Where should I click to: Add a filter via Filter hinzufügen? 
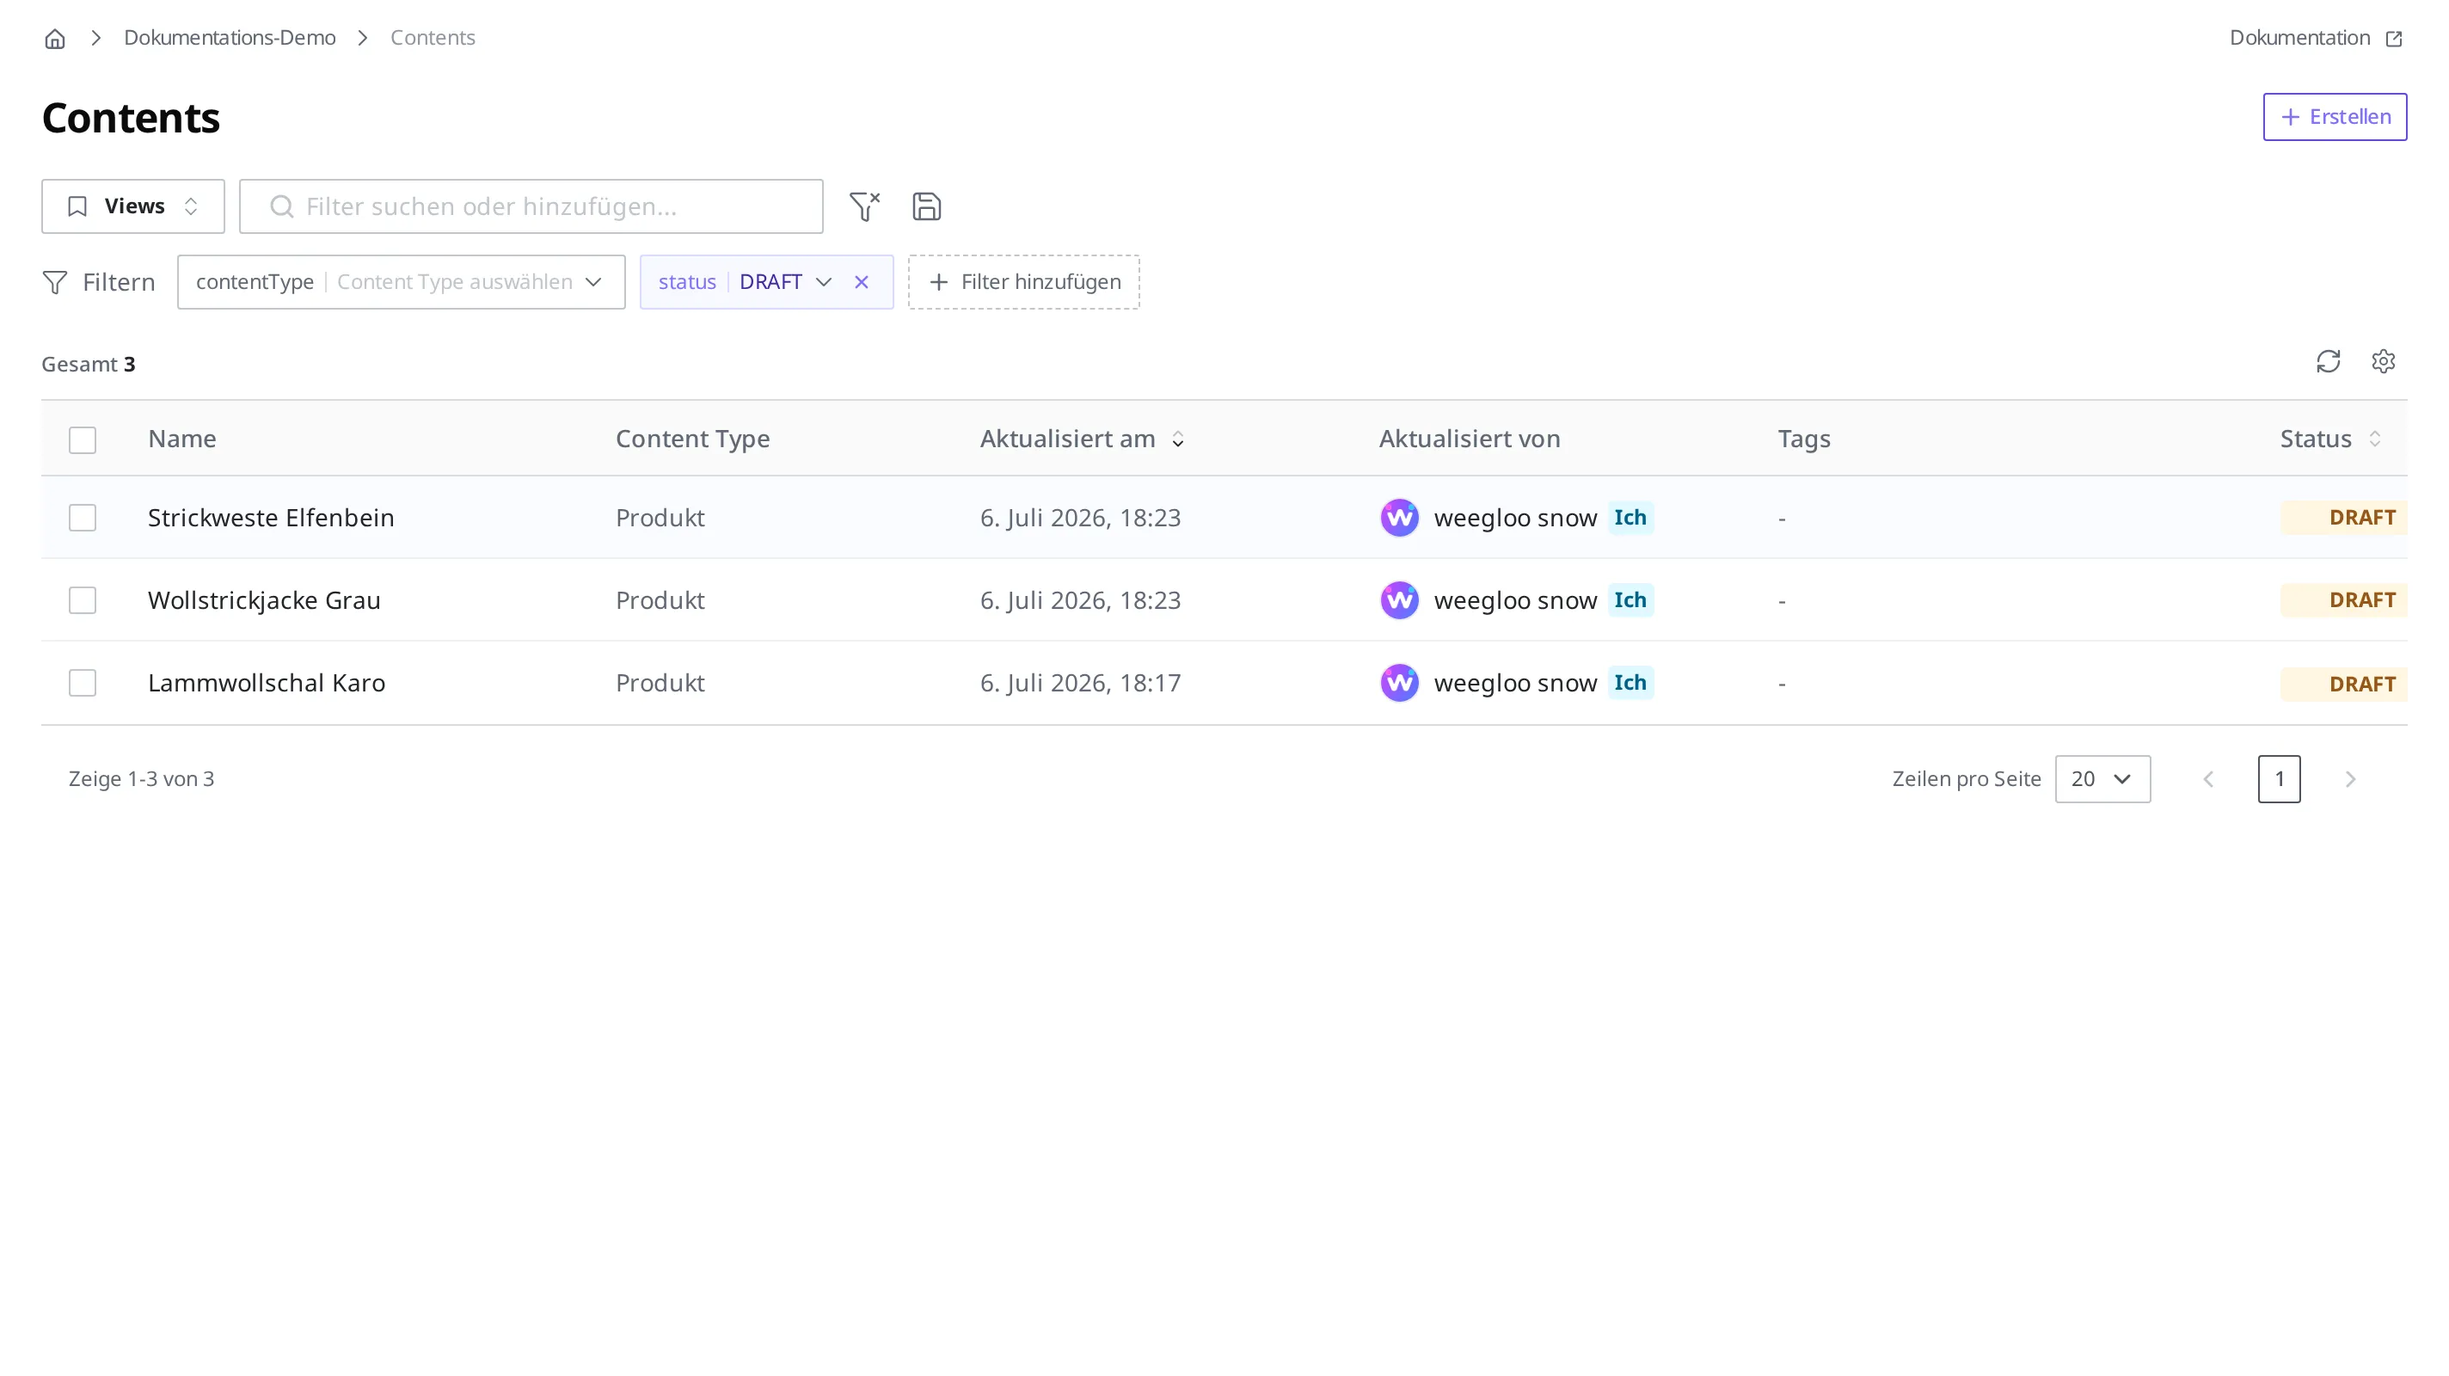[1023, 281]
